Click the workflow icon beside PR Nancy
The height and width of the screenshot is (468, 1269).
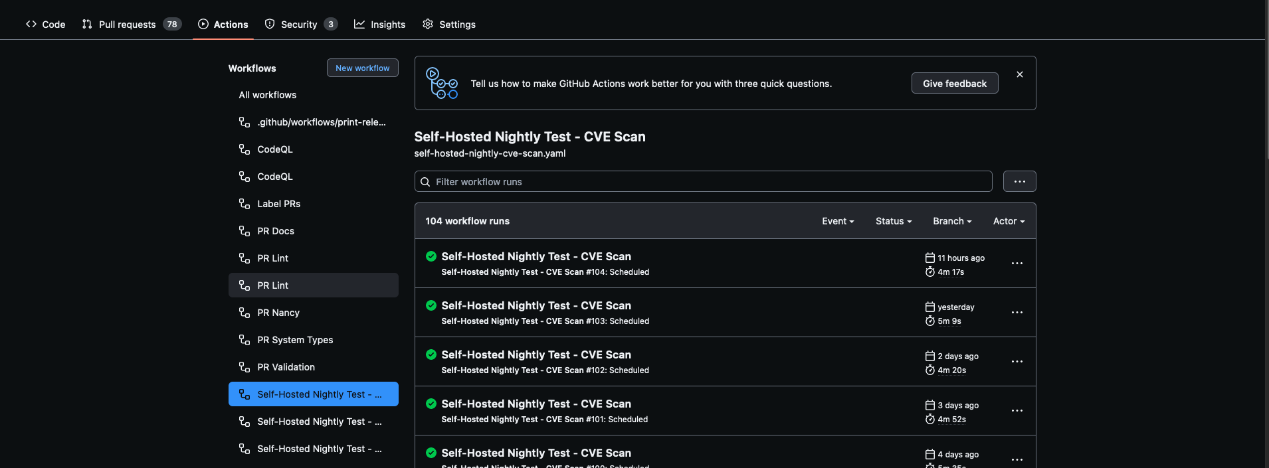[x=244, y=313]
